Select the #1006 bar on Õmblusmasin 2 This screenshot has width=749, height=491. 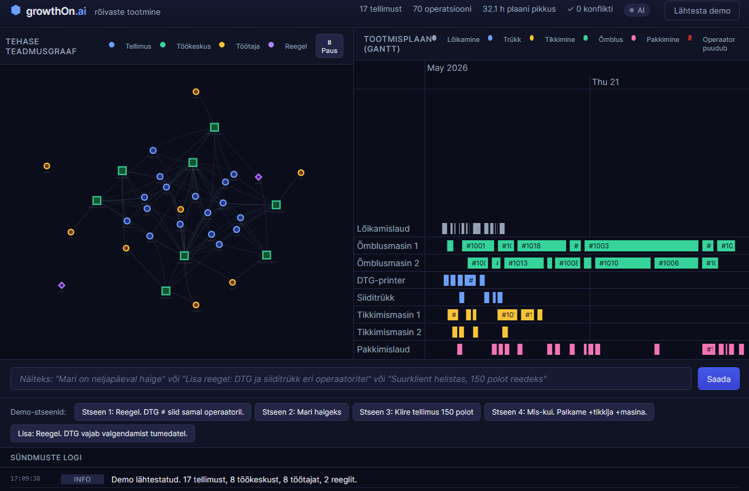pos(676,263)
